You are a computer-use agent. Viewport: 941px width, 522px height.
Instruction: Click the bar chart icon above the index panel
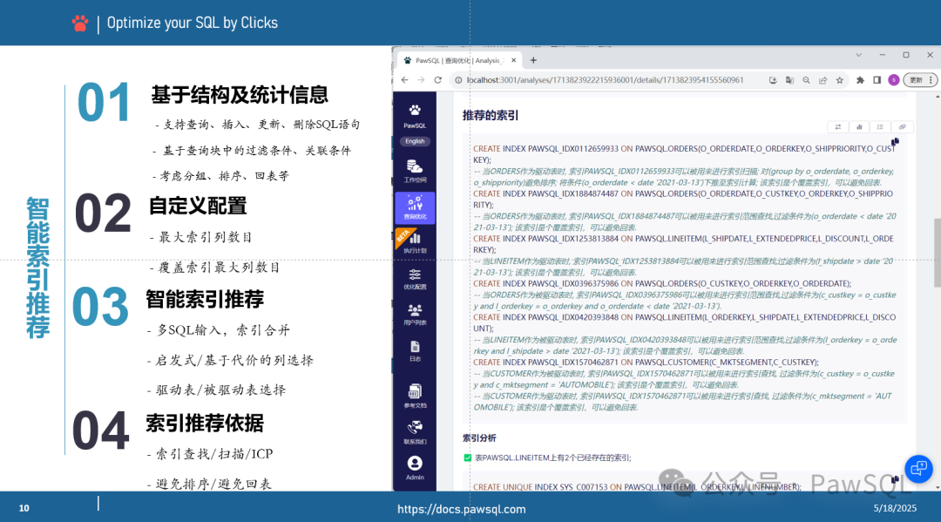click(859, 126)
